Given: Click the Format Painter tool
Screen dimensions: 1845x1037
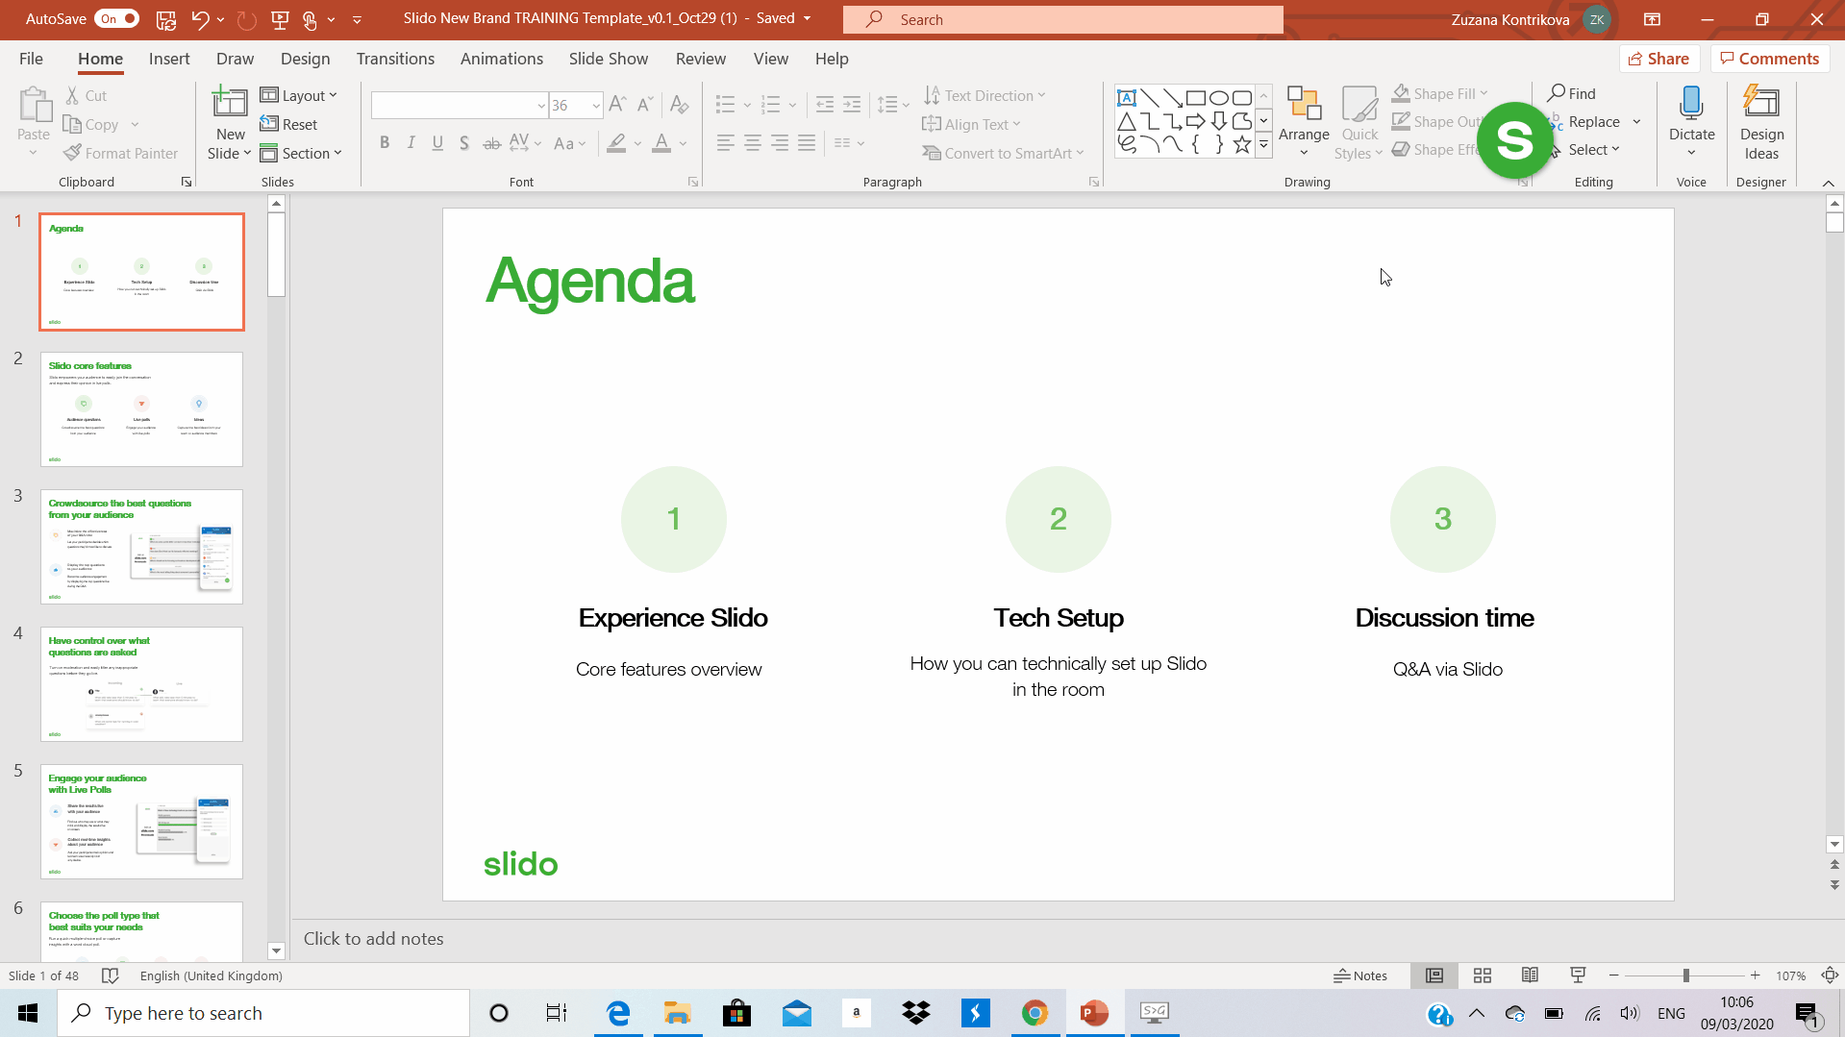Looking at the screenshot, I should (121, 153).
